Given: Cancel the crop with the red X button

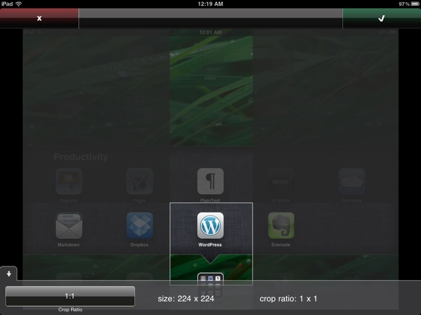Looking at the screenshot, I should [x=39, y=18].
